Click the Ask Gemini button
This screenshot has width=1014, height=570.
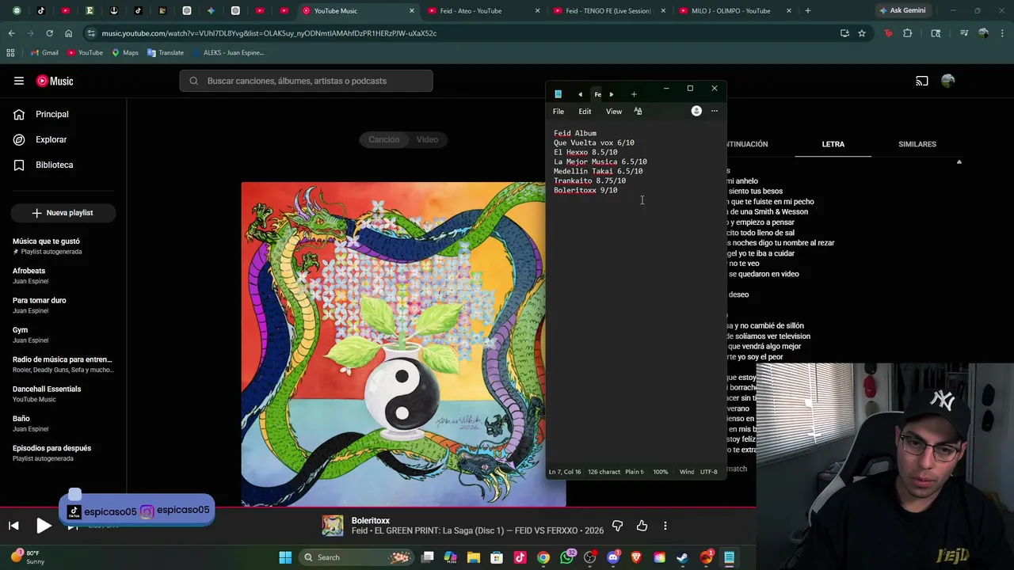point(902,11)
